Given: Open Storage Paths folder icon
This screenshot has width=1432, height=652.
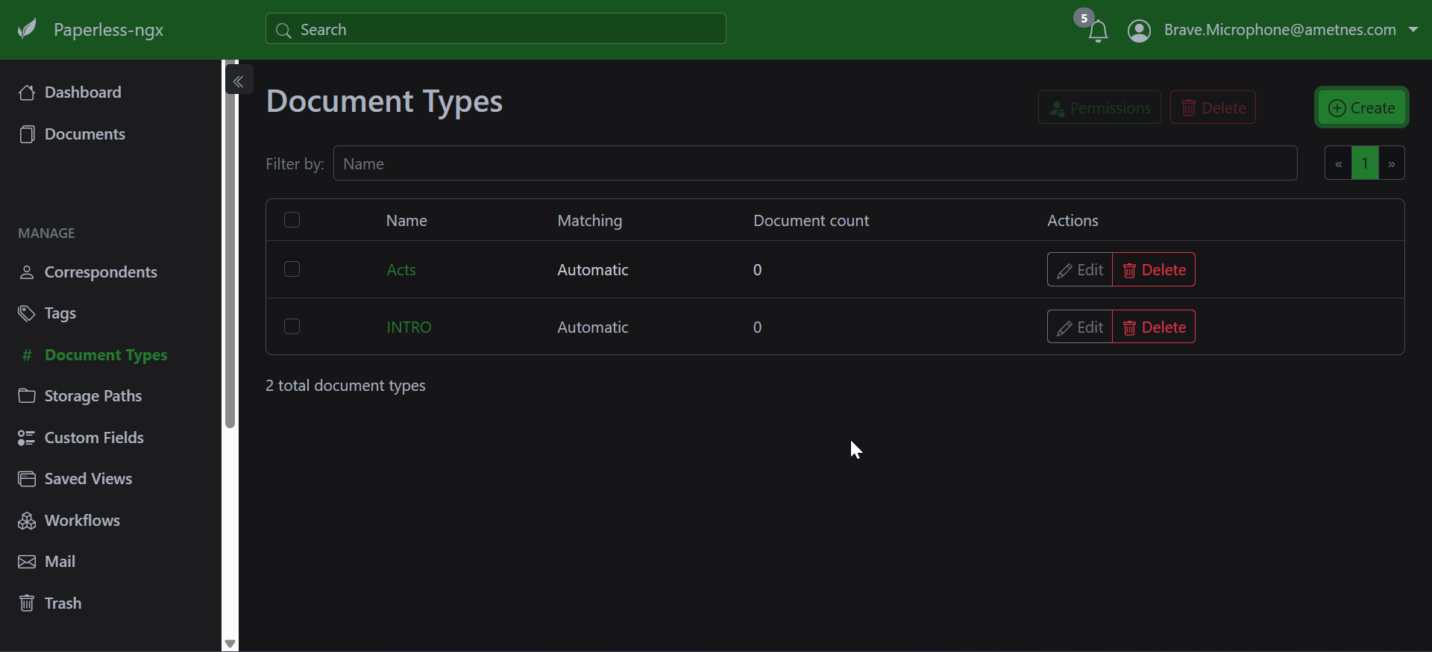Looking at the screenshot, I should 27,396.
